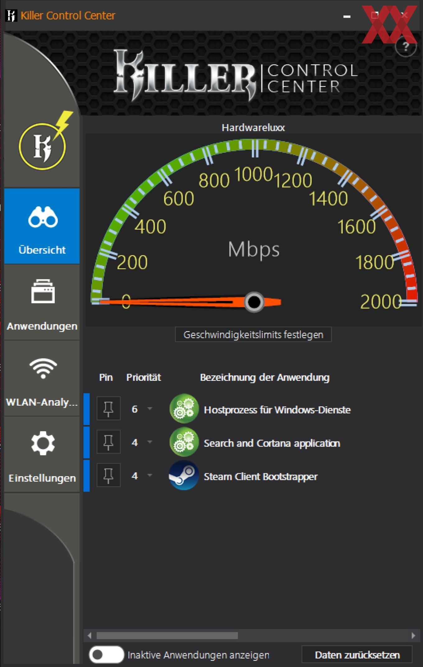Switch to the WLAN-Analyse tab
Screen dimensions: 423x667
tap(42, 378)
